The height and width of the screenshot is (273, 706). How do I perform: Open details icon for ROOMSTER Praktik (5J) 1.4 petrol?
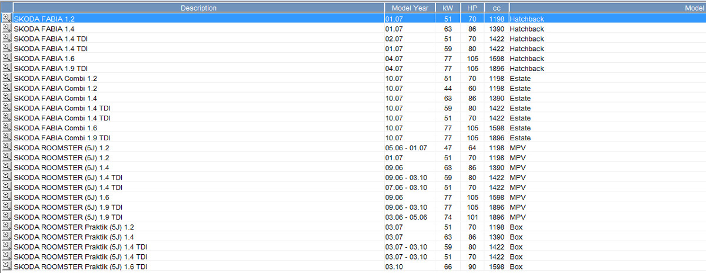pyautogui.click(x=6, y=237)
